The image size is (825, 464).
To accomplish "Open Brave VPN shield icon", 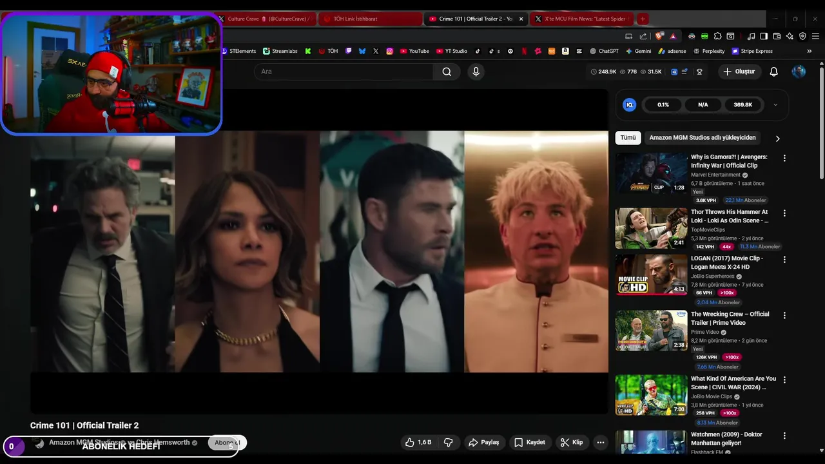I will 802,36.
